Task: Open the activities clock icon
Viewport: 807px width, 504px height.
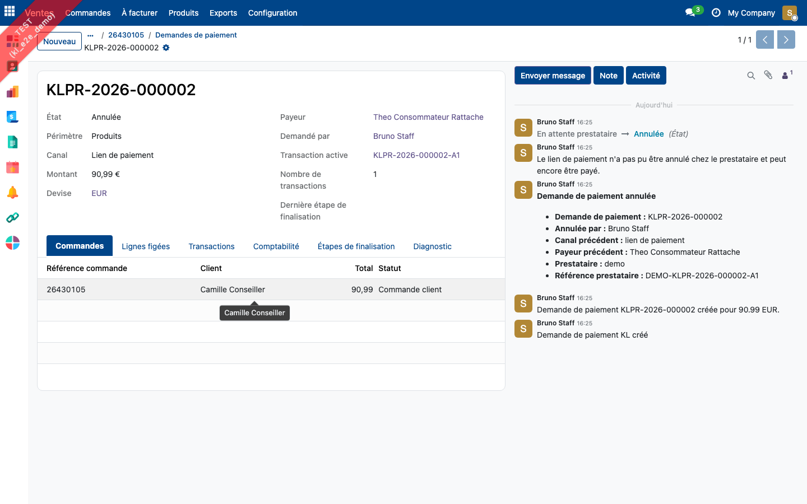Action: coord(716,13)
